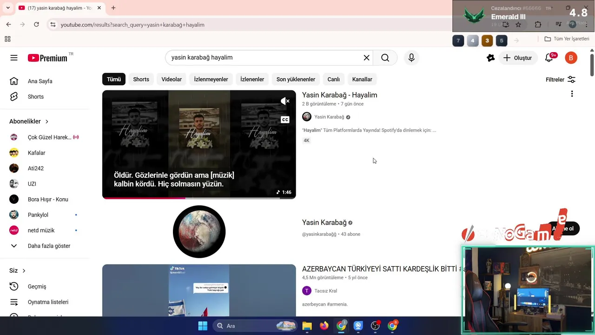Open the Chrome apps grid shortcut
The width and height of the screenshot is (595, 335).
coord(7,39)
